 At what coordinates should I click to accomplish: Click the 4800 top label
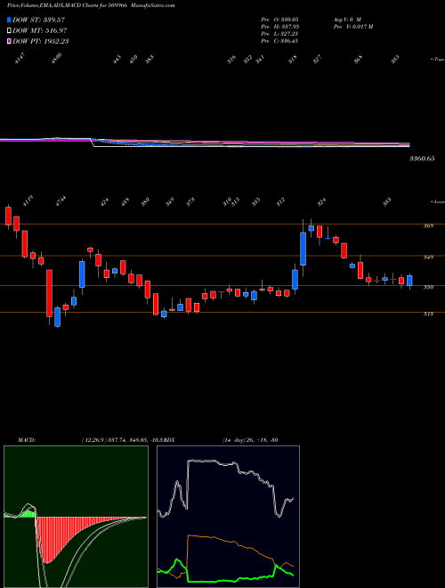[57, 59]
